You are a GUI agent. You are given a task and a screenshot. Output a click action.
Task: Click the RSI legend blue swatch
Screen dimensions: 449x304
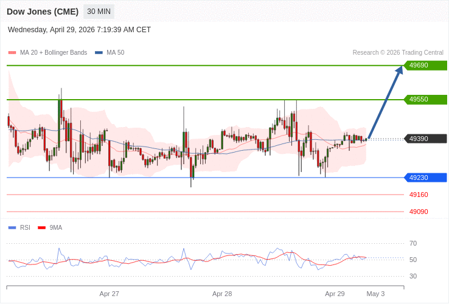(12, 228)
